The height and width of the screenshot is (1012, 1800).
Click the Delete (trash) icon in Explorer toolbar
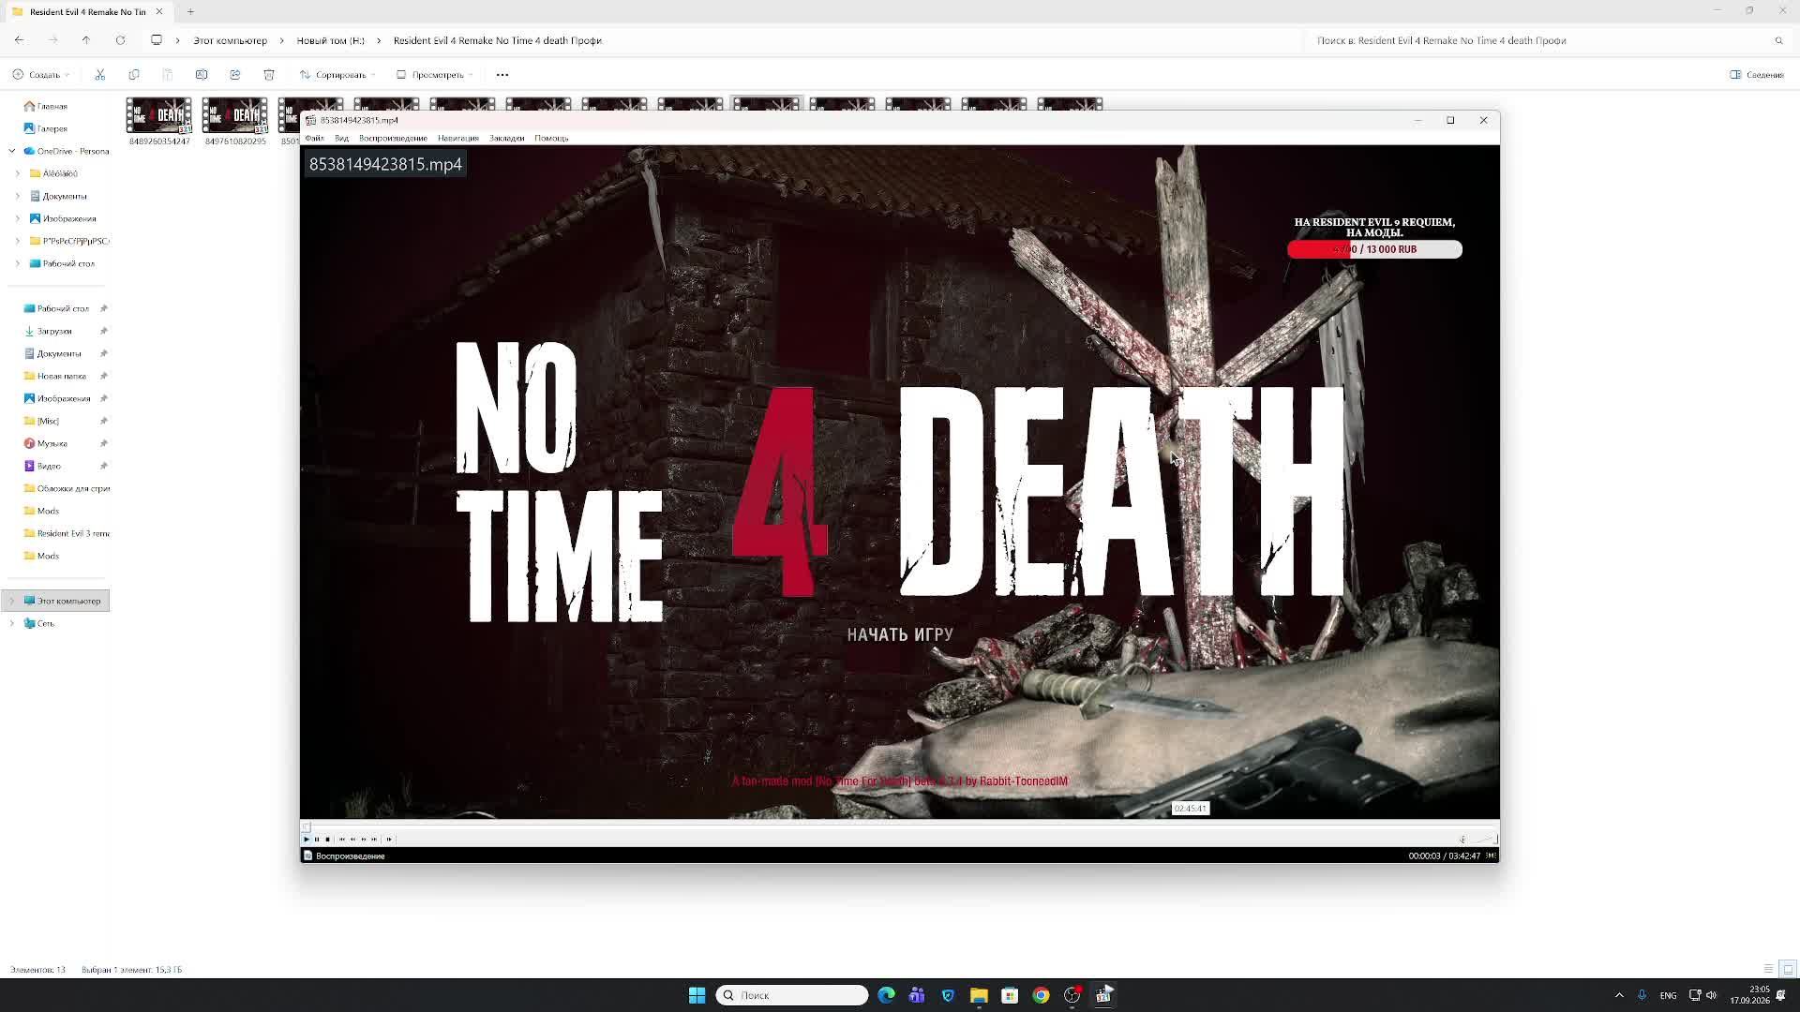coord(269,75)
